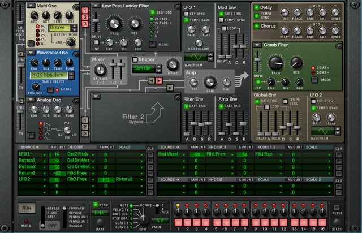This screenshot has width=362, height=233.
Task: Click the Chorus D/WET knob
Action: 335,31
